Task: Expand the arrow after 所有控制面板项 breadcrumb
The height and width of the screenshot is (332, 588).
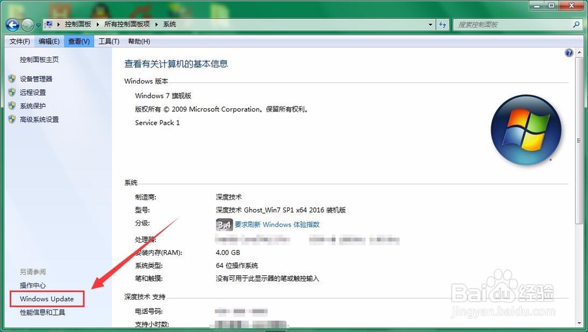Action: [x=156, y=24]
